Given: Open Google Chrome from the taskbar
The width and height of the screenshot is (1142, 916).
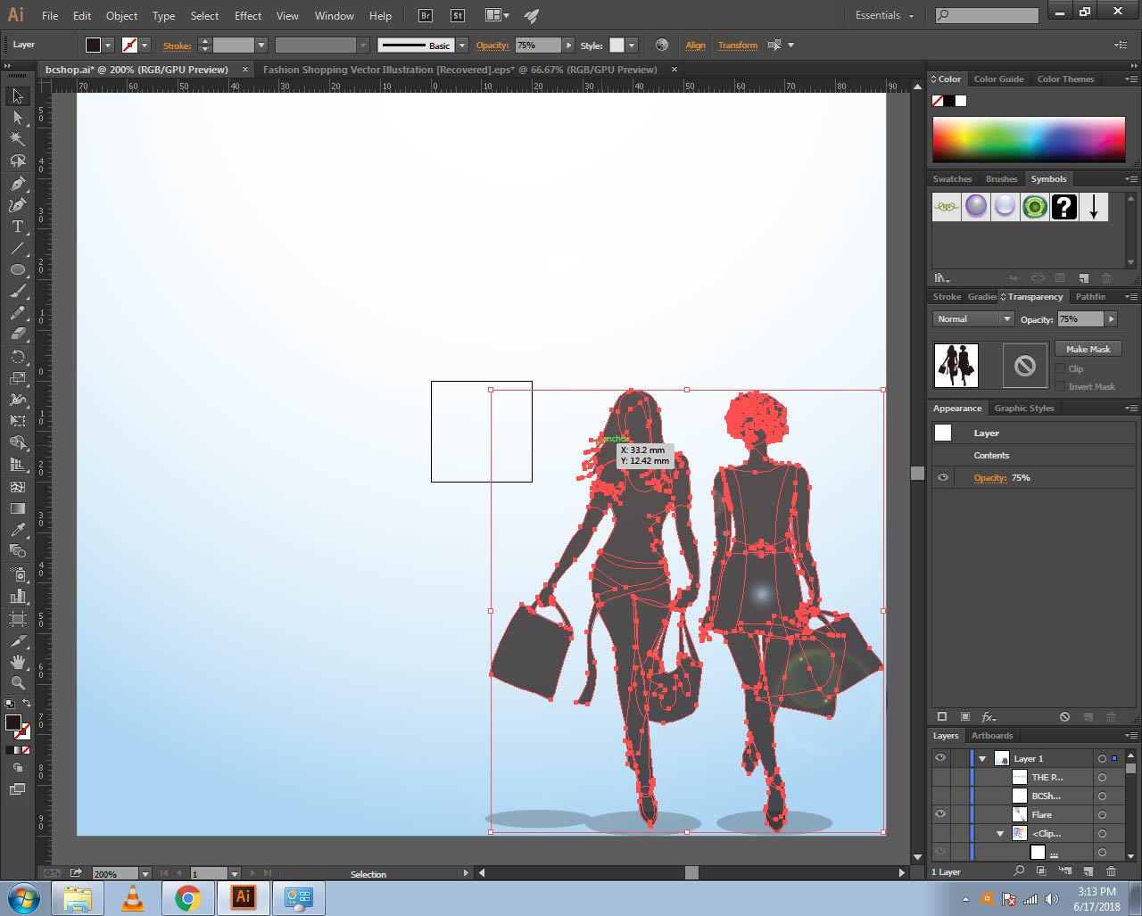Looking at the screenshot, I should tap(187, 897).
